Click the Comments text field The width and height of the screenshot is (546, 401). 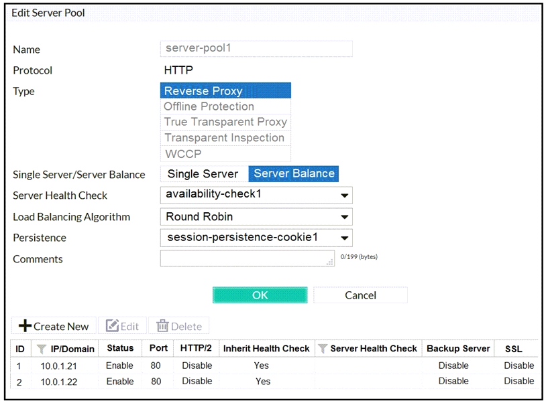coord(246,258)
